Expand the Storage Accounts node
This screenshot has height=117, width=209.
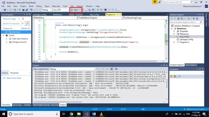click(x=7, y=42)
